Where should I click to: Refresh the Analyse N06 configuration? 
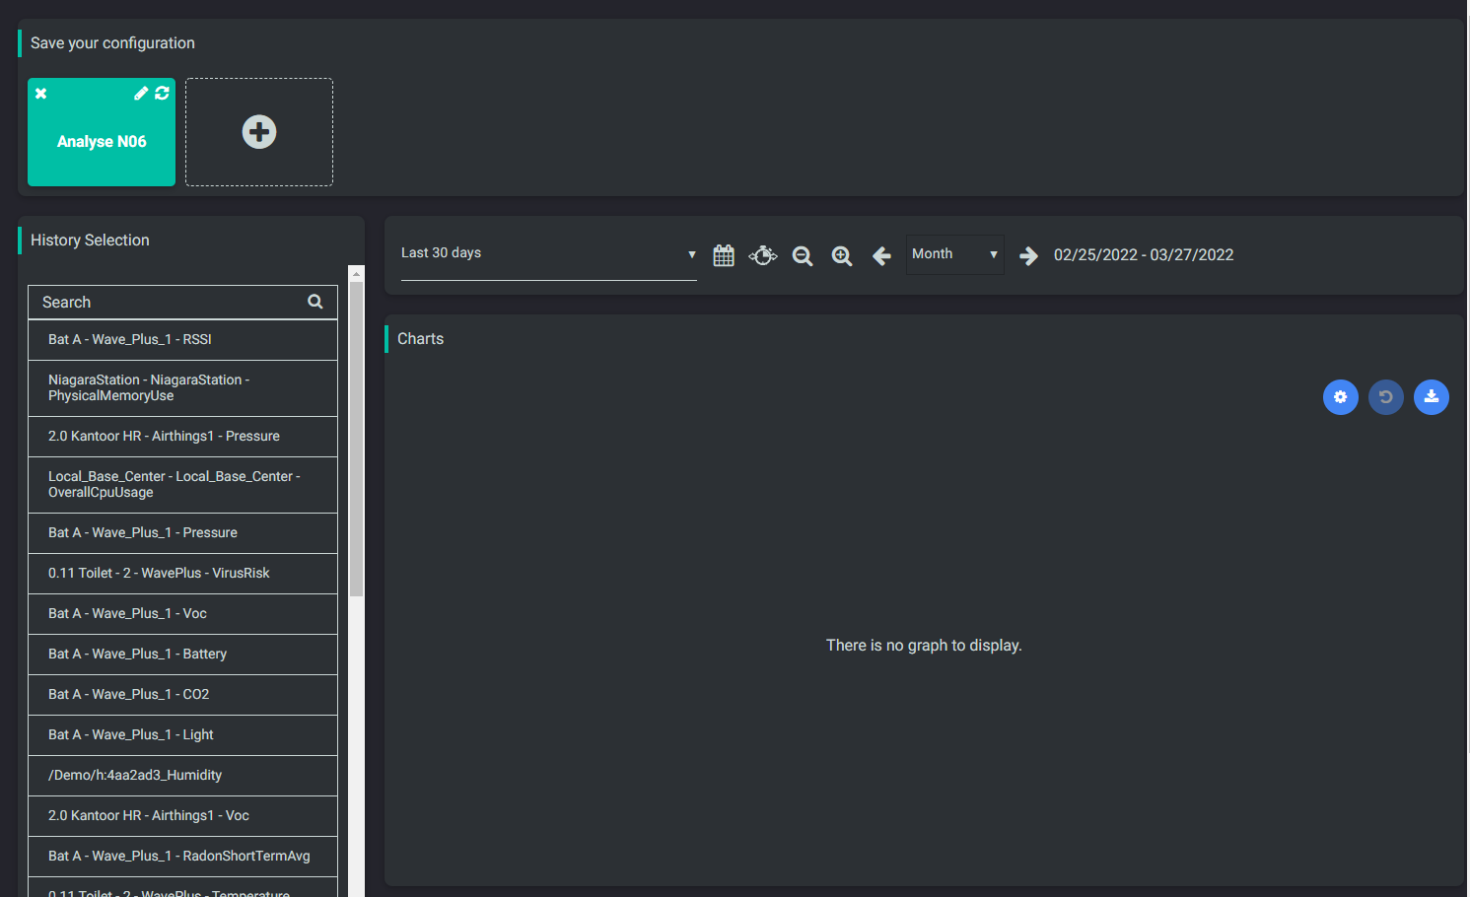coord(162,93)
